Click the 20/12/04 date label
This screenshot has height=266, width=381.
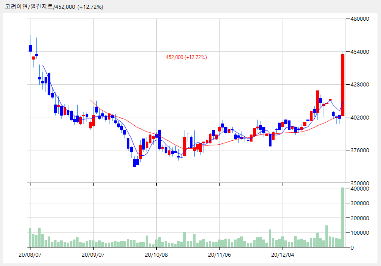283,255
